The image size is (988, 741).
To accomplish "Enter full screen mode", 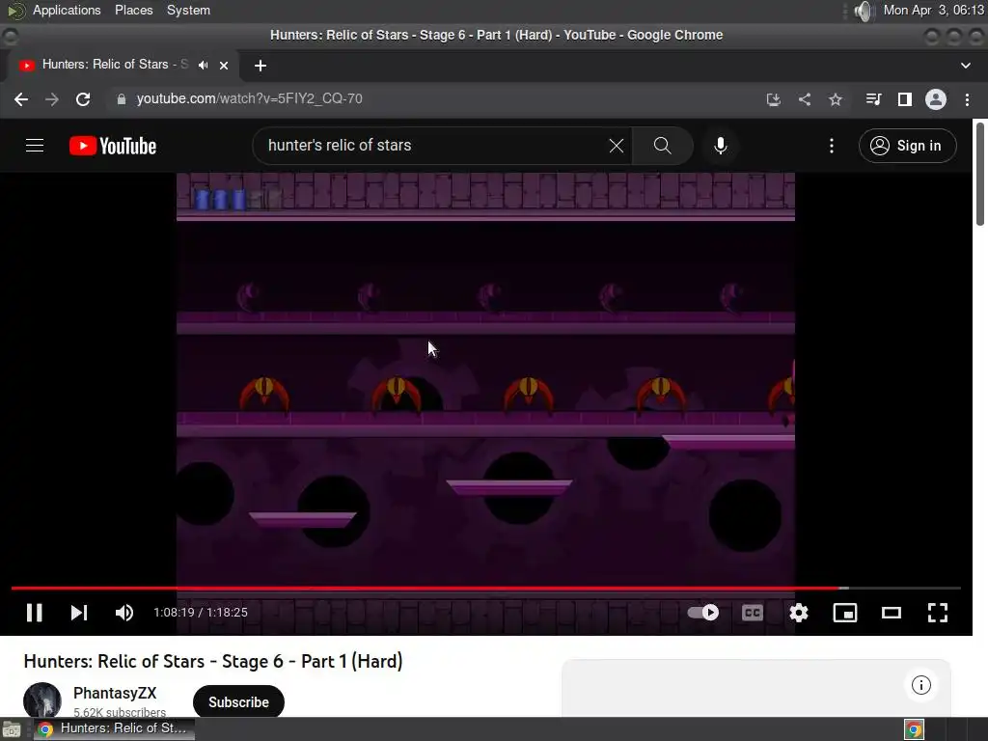I will (x=938, y=613).
